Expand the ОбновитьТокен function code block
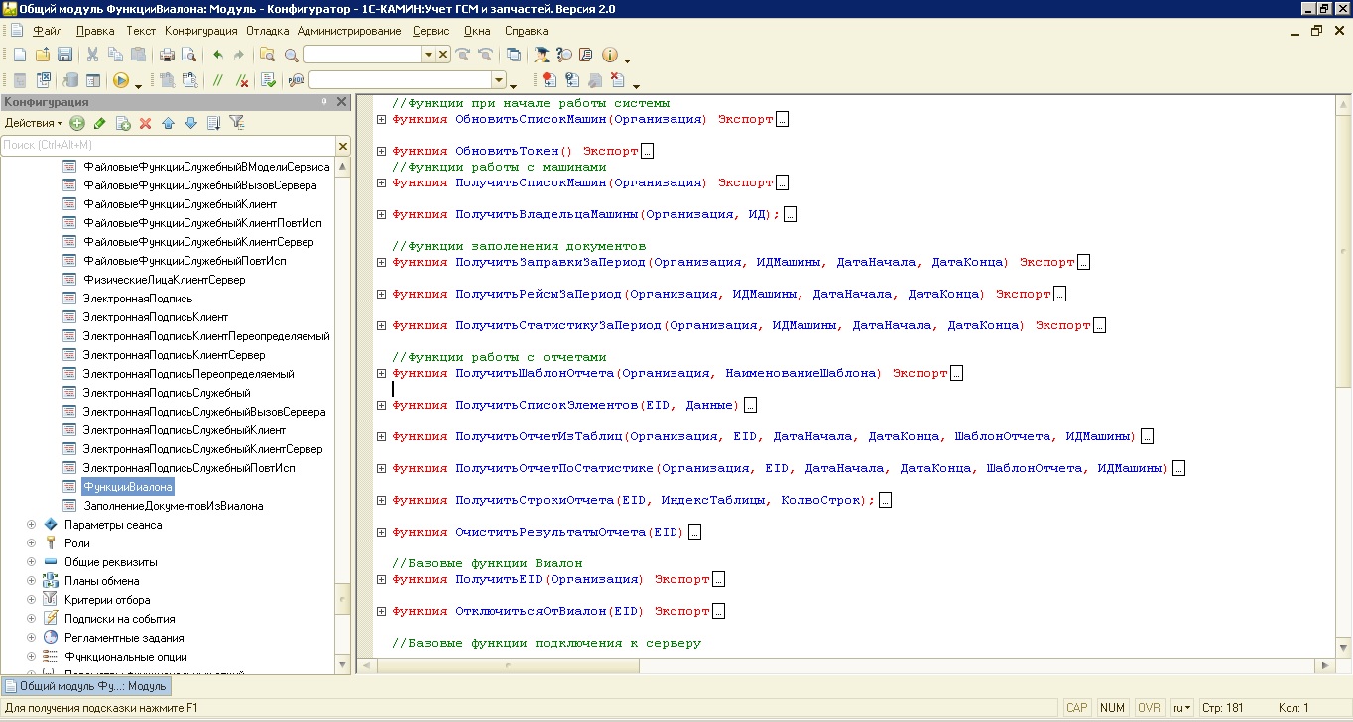 click(x=381, y=151)
